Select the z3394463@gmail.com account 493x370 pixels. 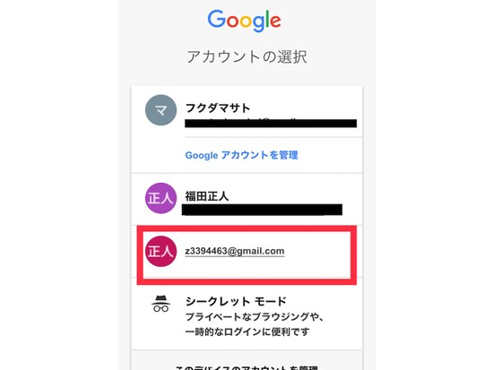[235, 251]
